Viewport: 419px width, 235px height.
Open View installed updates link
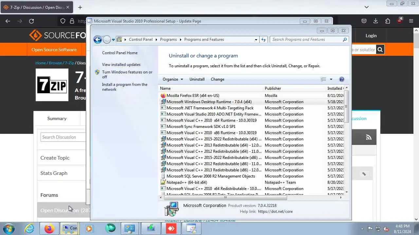pyautogui.click(x=121, y=65)
